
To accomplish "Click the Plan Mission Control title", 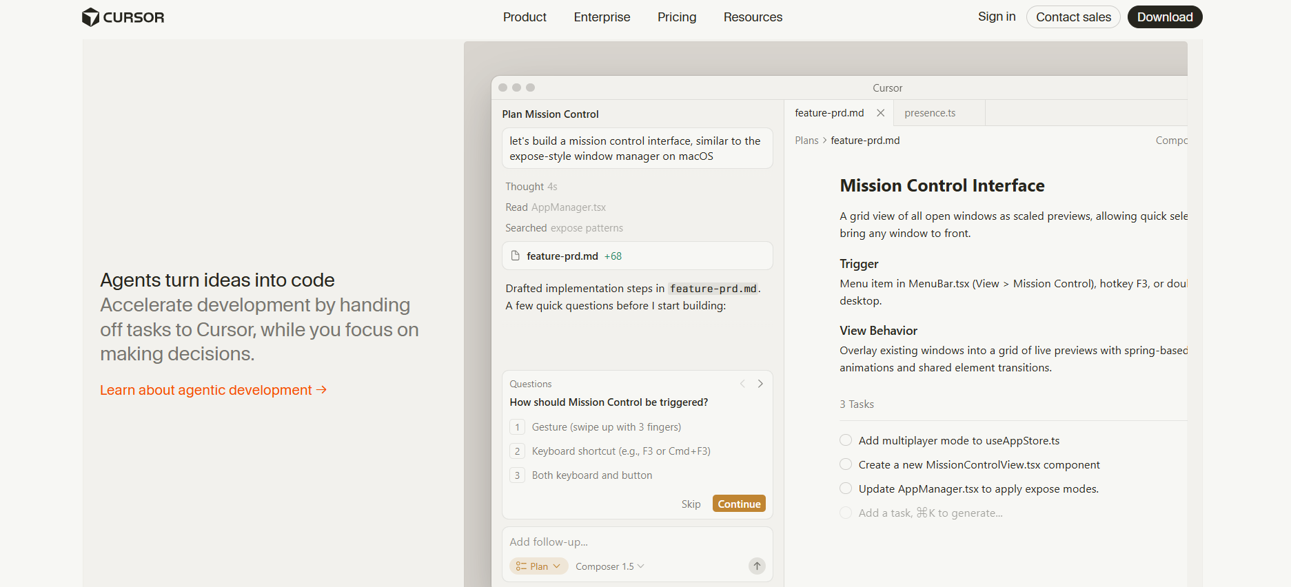I will pyautogui.click(x=550, y=114).
